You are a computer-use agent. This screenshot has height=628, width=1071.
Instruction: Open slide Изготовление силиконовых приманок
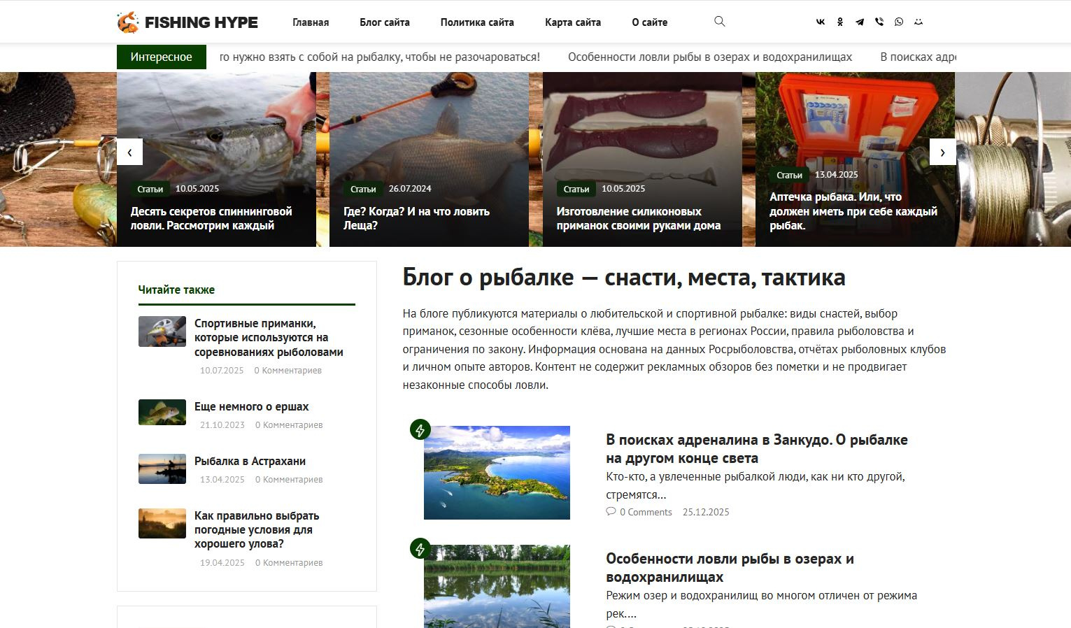[x=639, y=218]
